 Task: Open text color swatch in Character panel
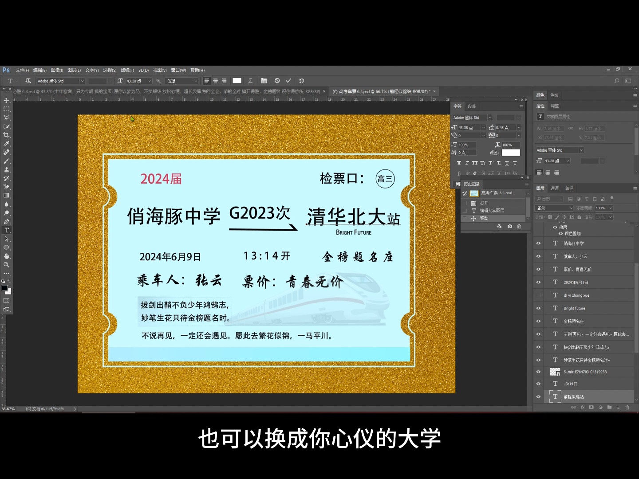[x=510, y=152]
